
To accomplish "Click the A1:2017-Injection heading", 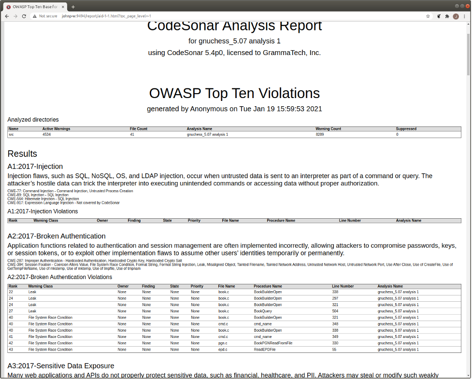I will tap(35, 167).
